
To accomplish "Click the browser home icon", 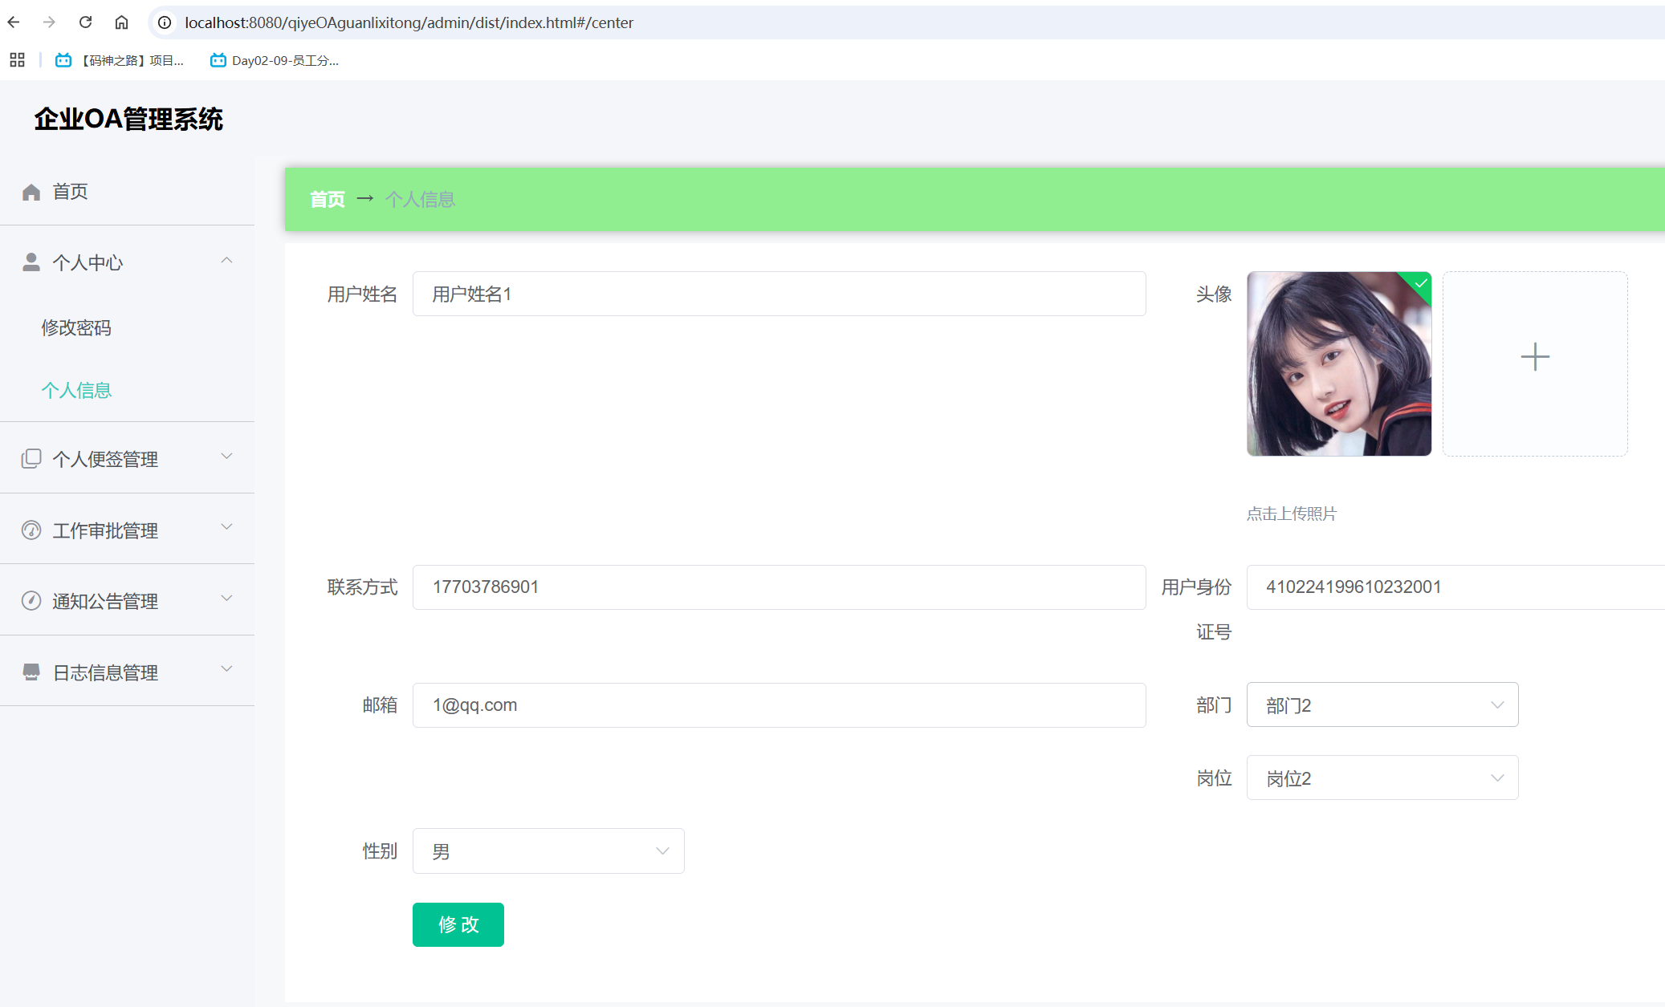I will (121, 22).
